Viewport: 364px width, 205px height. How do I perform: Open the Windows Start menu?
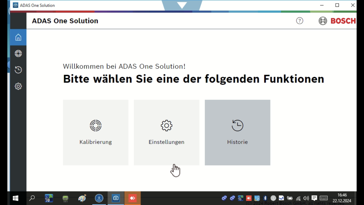pyautogui.click(x=16, y=198)
